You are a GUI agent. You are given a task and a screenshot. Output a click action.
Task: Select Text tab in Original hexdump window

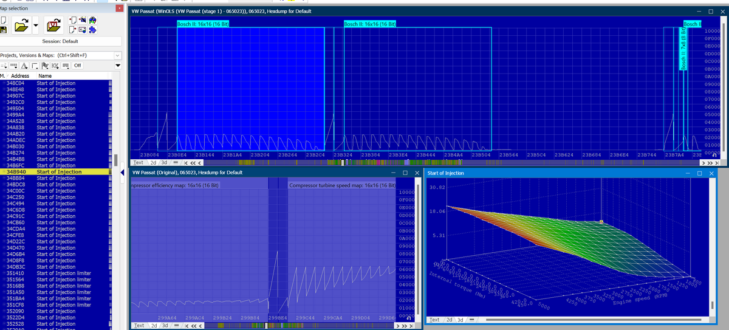click(x=139, y=326)
